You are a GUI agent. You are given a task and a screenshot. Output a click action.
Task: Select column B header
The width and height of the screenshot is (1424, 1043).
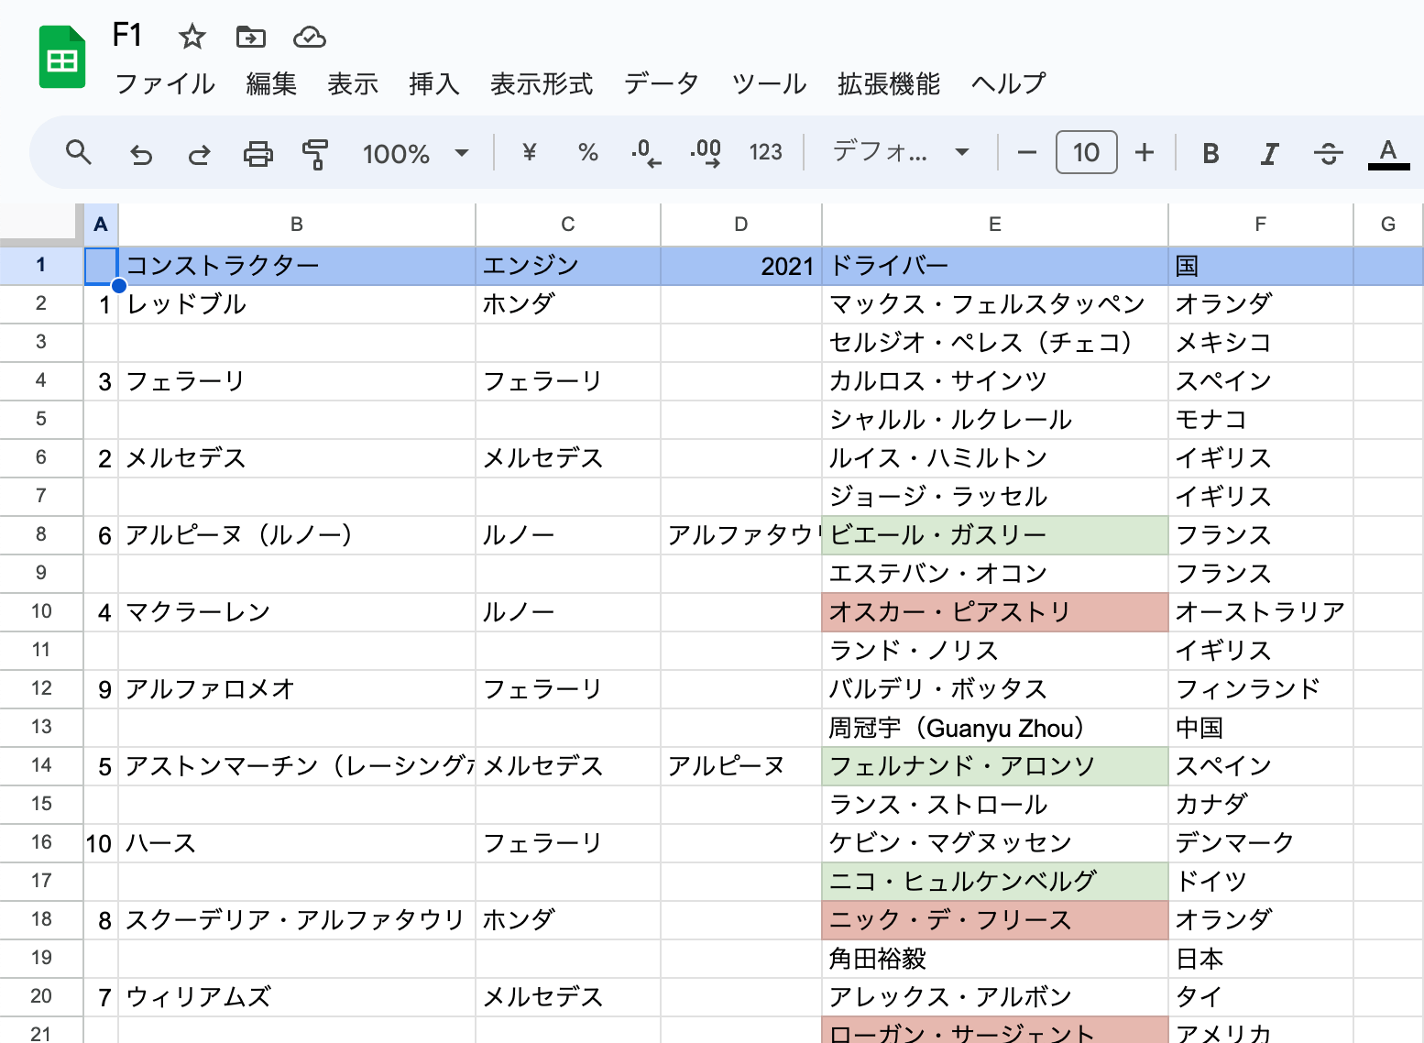tap(297, 225)
